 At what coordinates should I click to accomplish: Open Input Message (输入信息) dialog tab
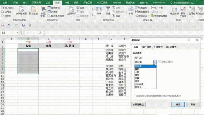(x=147, y=47)
